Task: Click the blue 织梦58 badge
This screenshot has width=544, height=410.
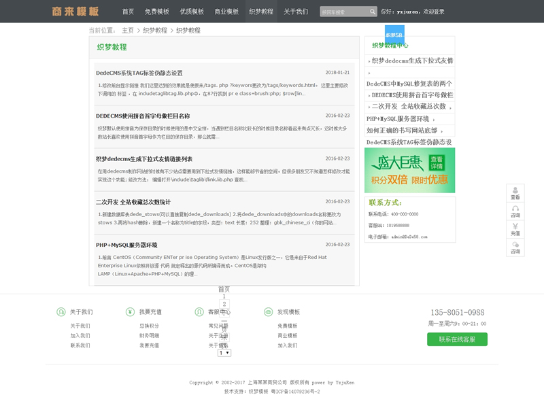Action: point(394,34)
